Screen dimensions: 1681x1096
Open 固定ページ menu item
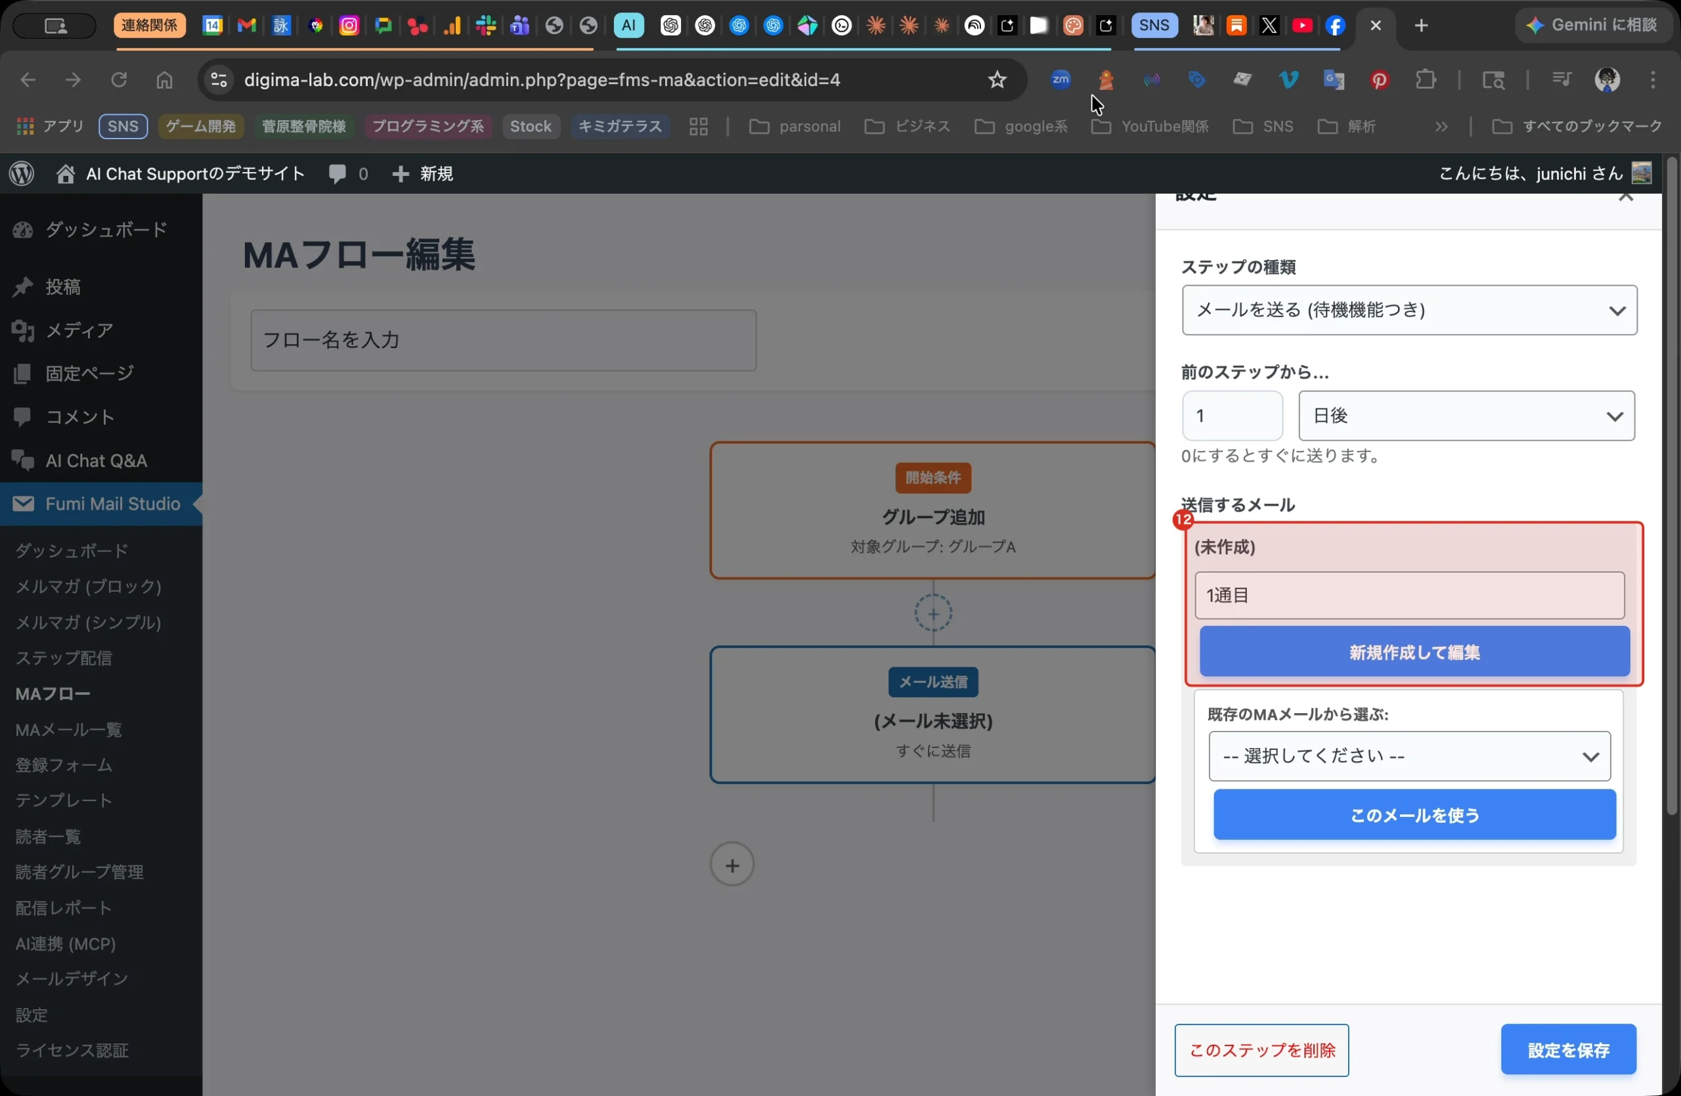(x=101, y=373)
